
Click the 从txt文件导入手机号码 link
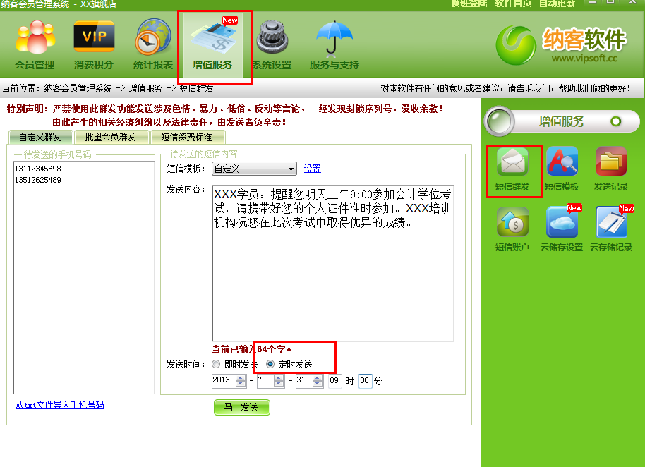point(60,405)
